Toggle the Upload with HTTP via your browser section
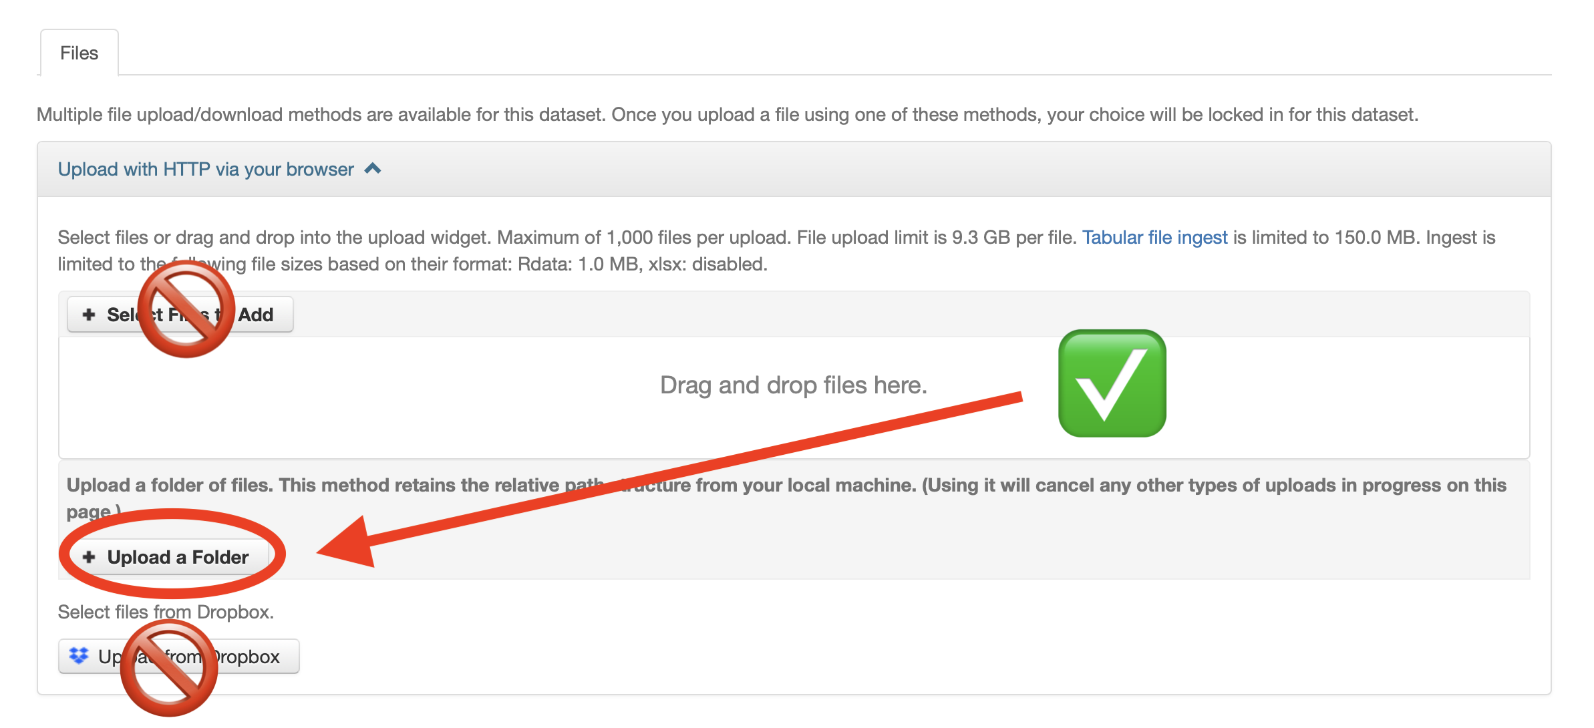Image resolution: width=1594 pixels, height=728 pixels. [x=206, y=169]
